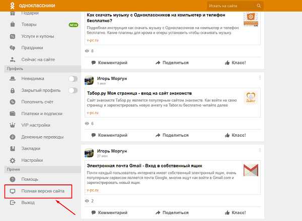Click views eye icon on music post
The image size is (302, 221).
click(x=87, y=51)
